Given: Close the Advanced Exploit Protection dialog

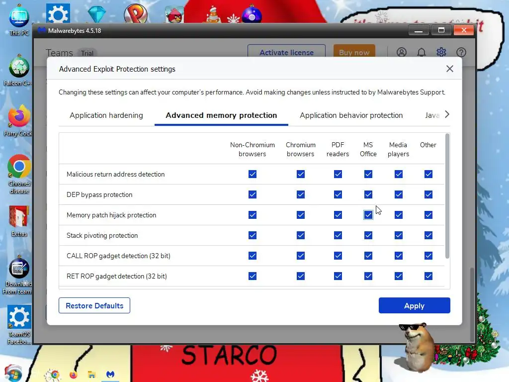Looking at the screenshot, I should pos(449,69).
